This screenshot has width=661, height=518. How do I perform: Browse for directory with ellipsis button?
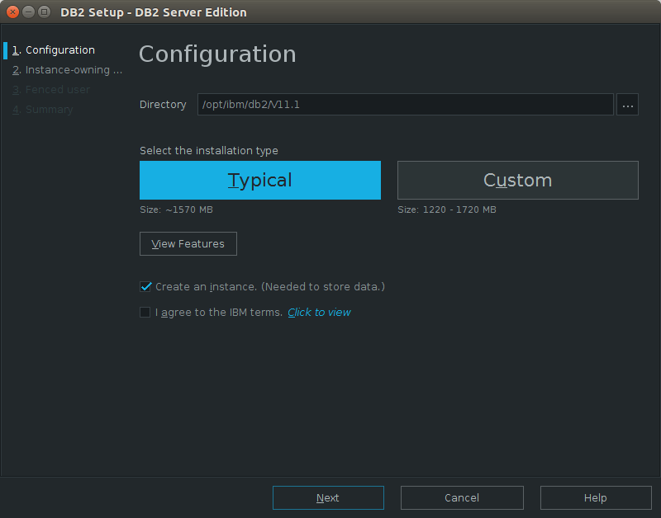coord(628,105)
